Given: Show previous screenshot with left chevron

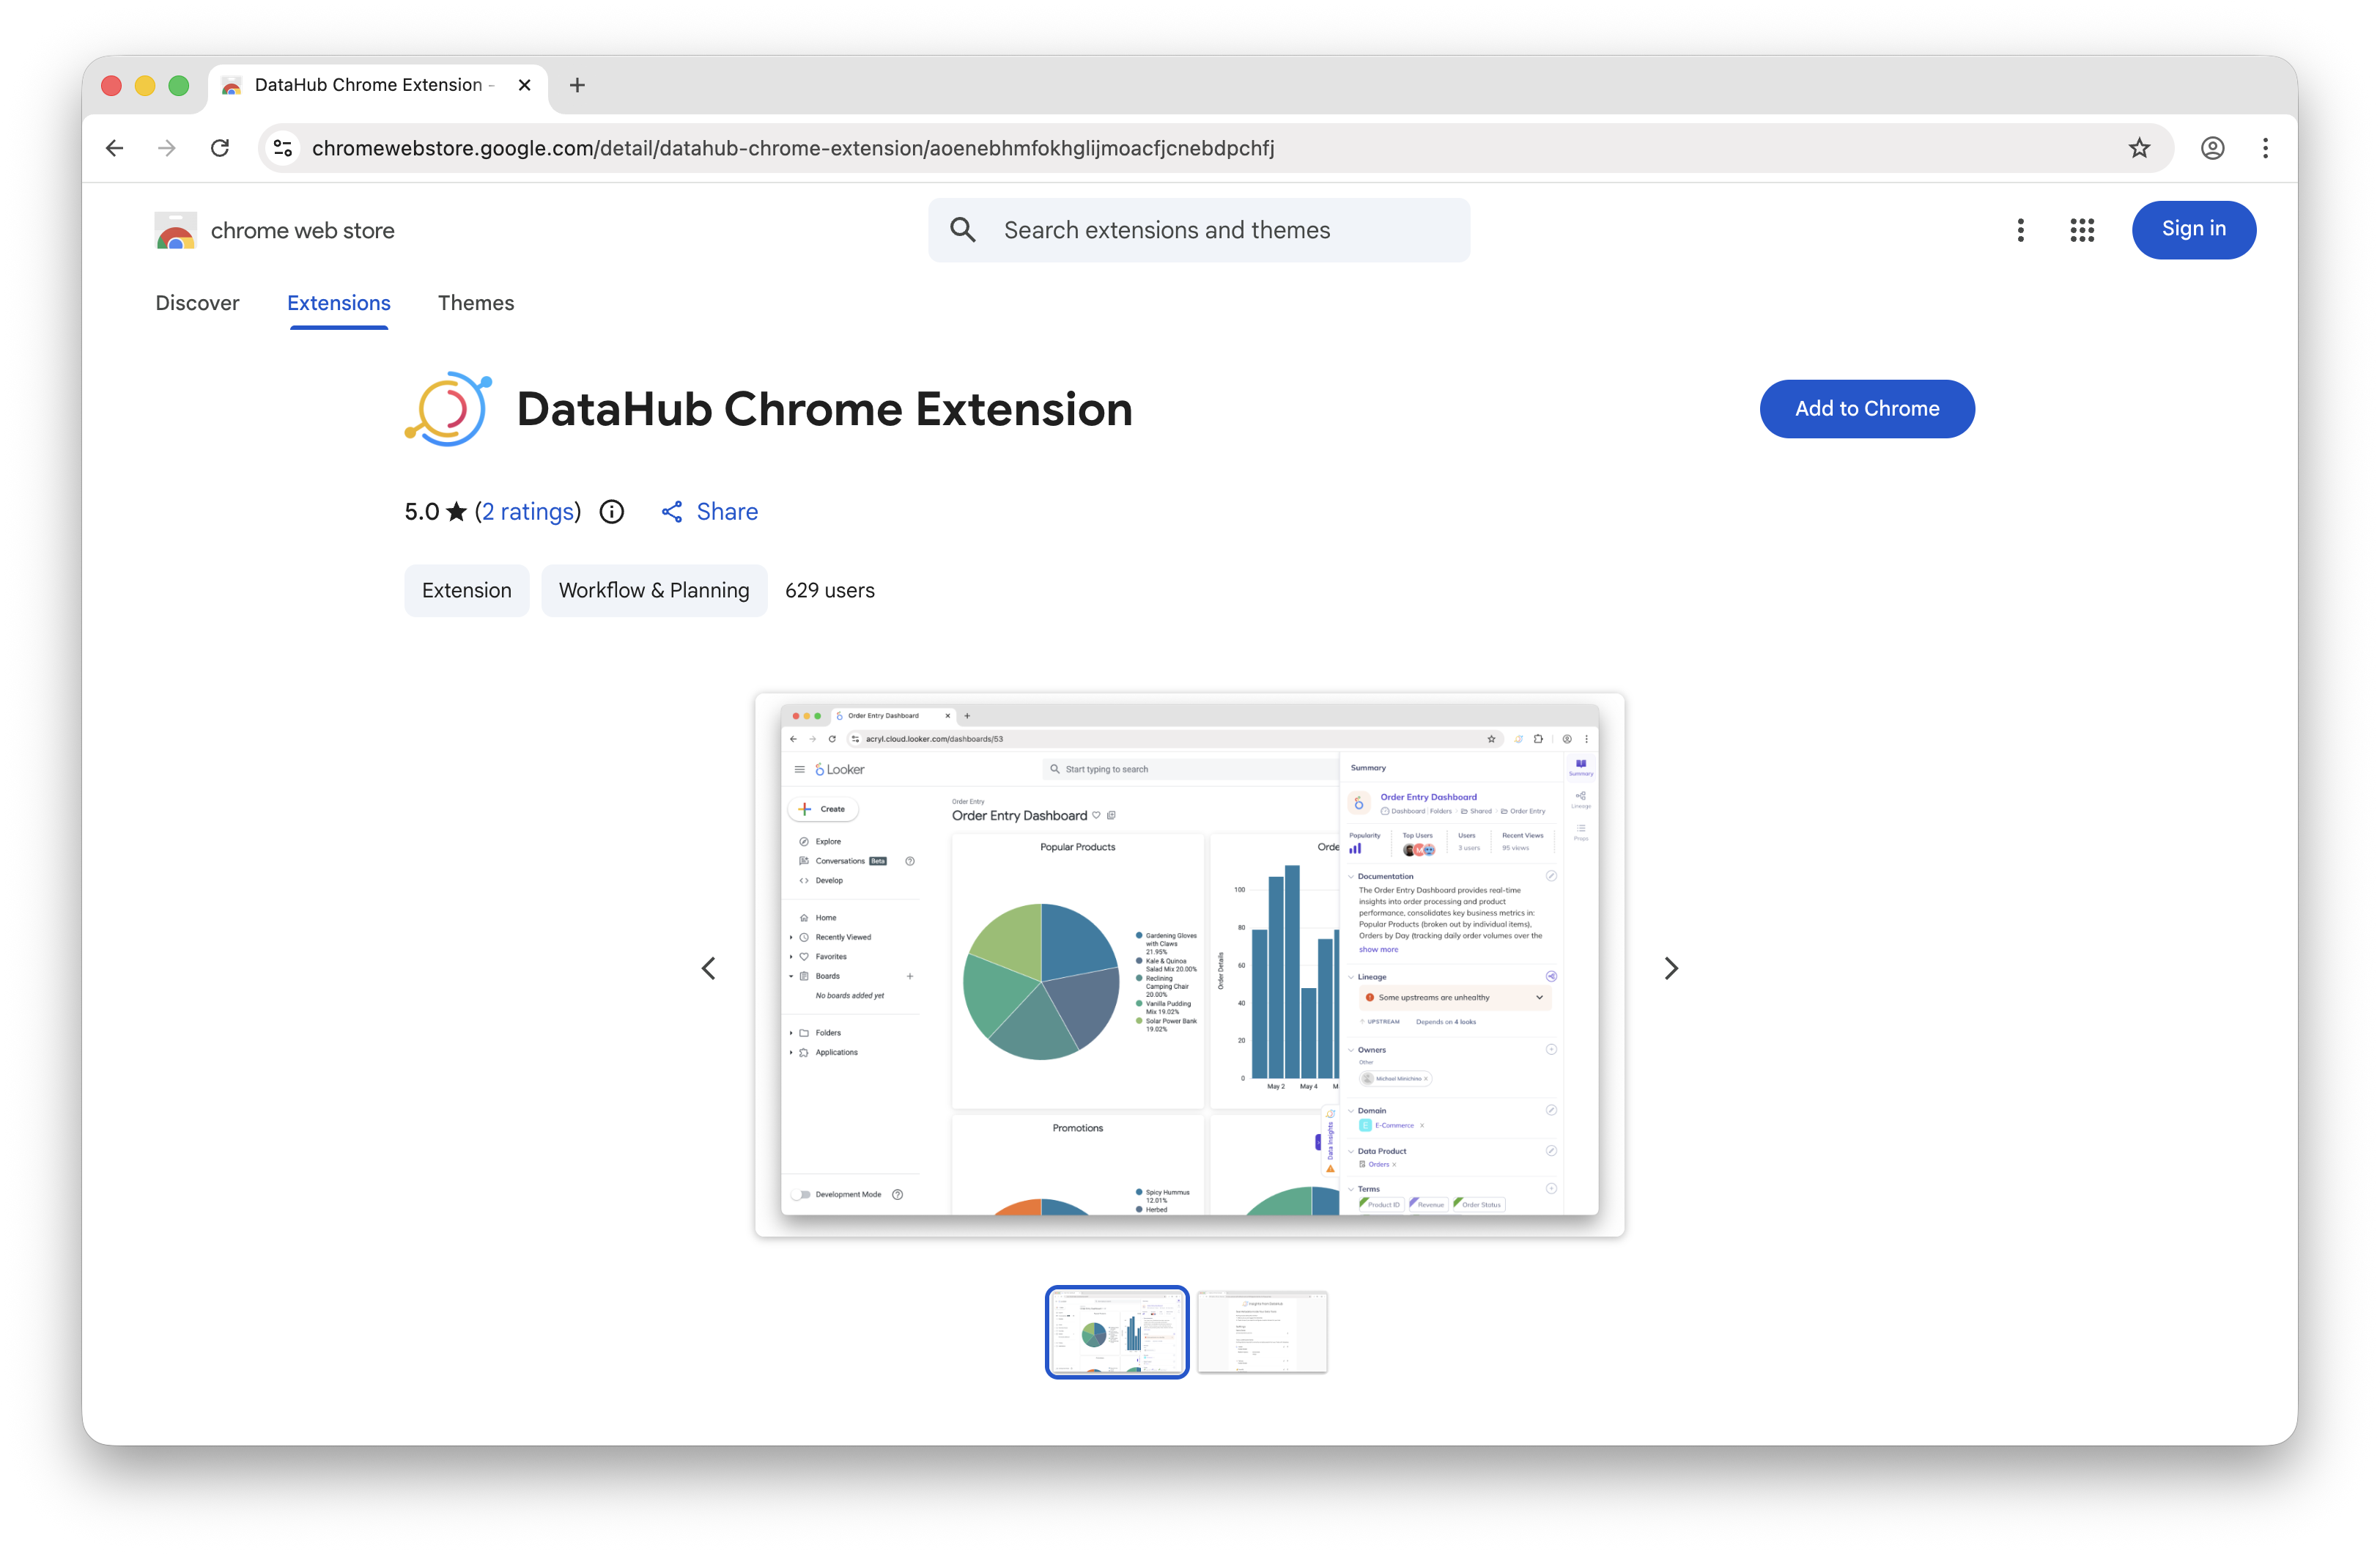Looking at the screenshot, I should [x=709, y=968].
